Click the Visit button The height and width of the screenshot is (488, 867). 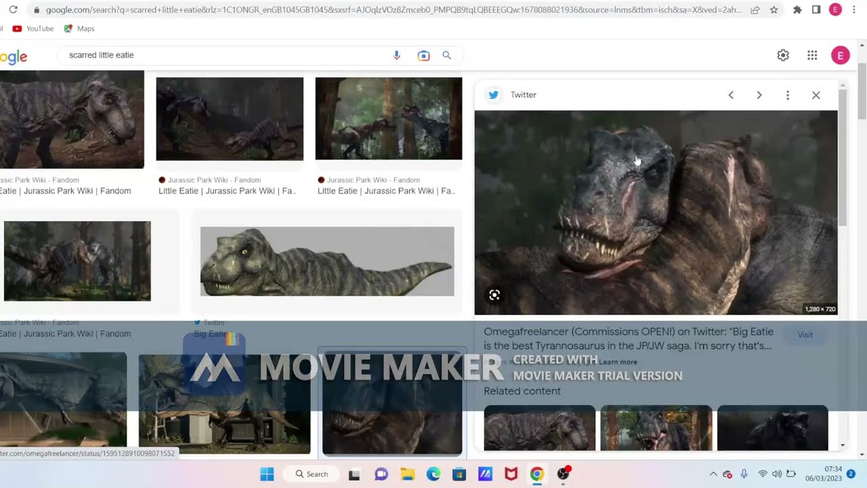(805, 335)
